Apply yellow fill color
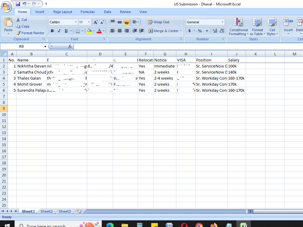 [x=89, y=31]
